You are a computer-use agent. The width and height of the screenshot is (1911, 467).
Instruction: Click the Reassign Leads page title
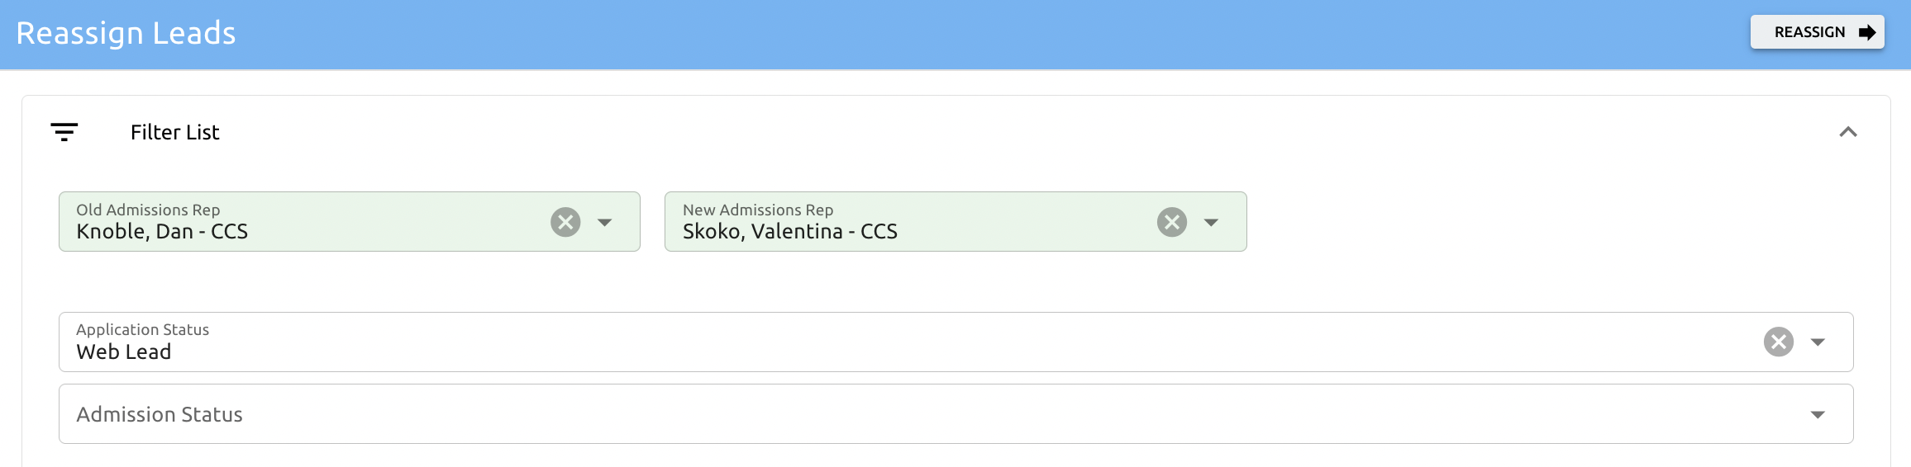(126, 33)
